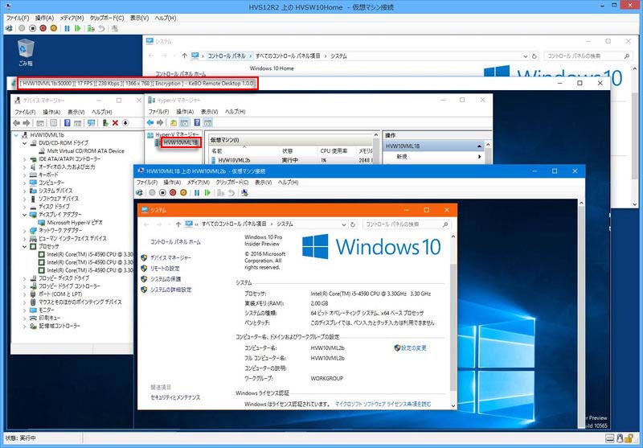Image resolution: width=643 pixels, height=448 pixels.
Task: Expand モニター node in Device Manager
Action: (25, 310)
